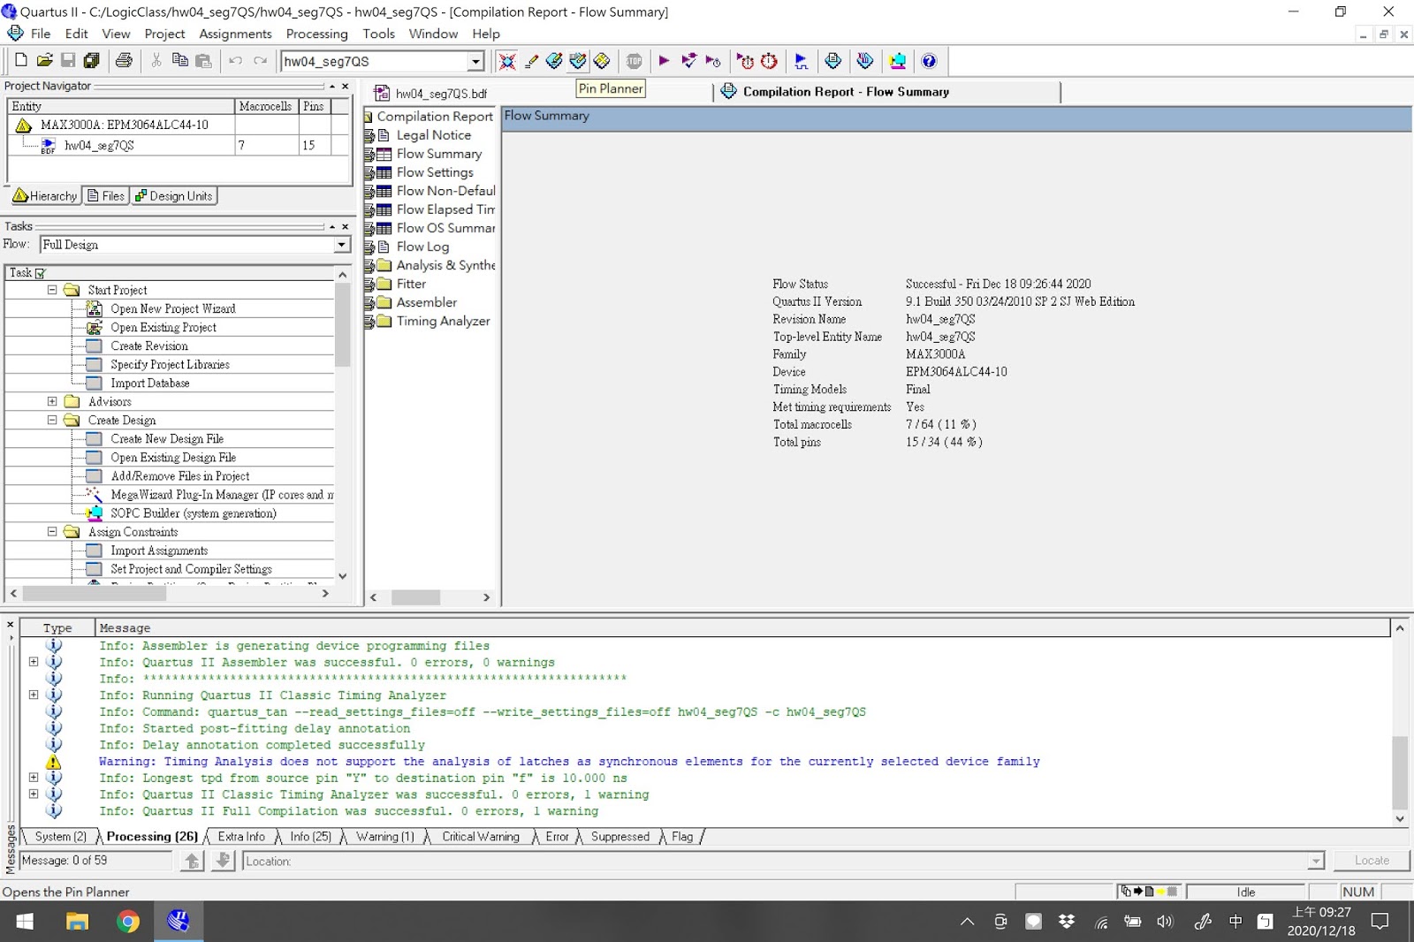Click the Stop Processing sign icon
1414x942 pixels.
tap(635, 60)
